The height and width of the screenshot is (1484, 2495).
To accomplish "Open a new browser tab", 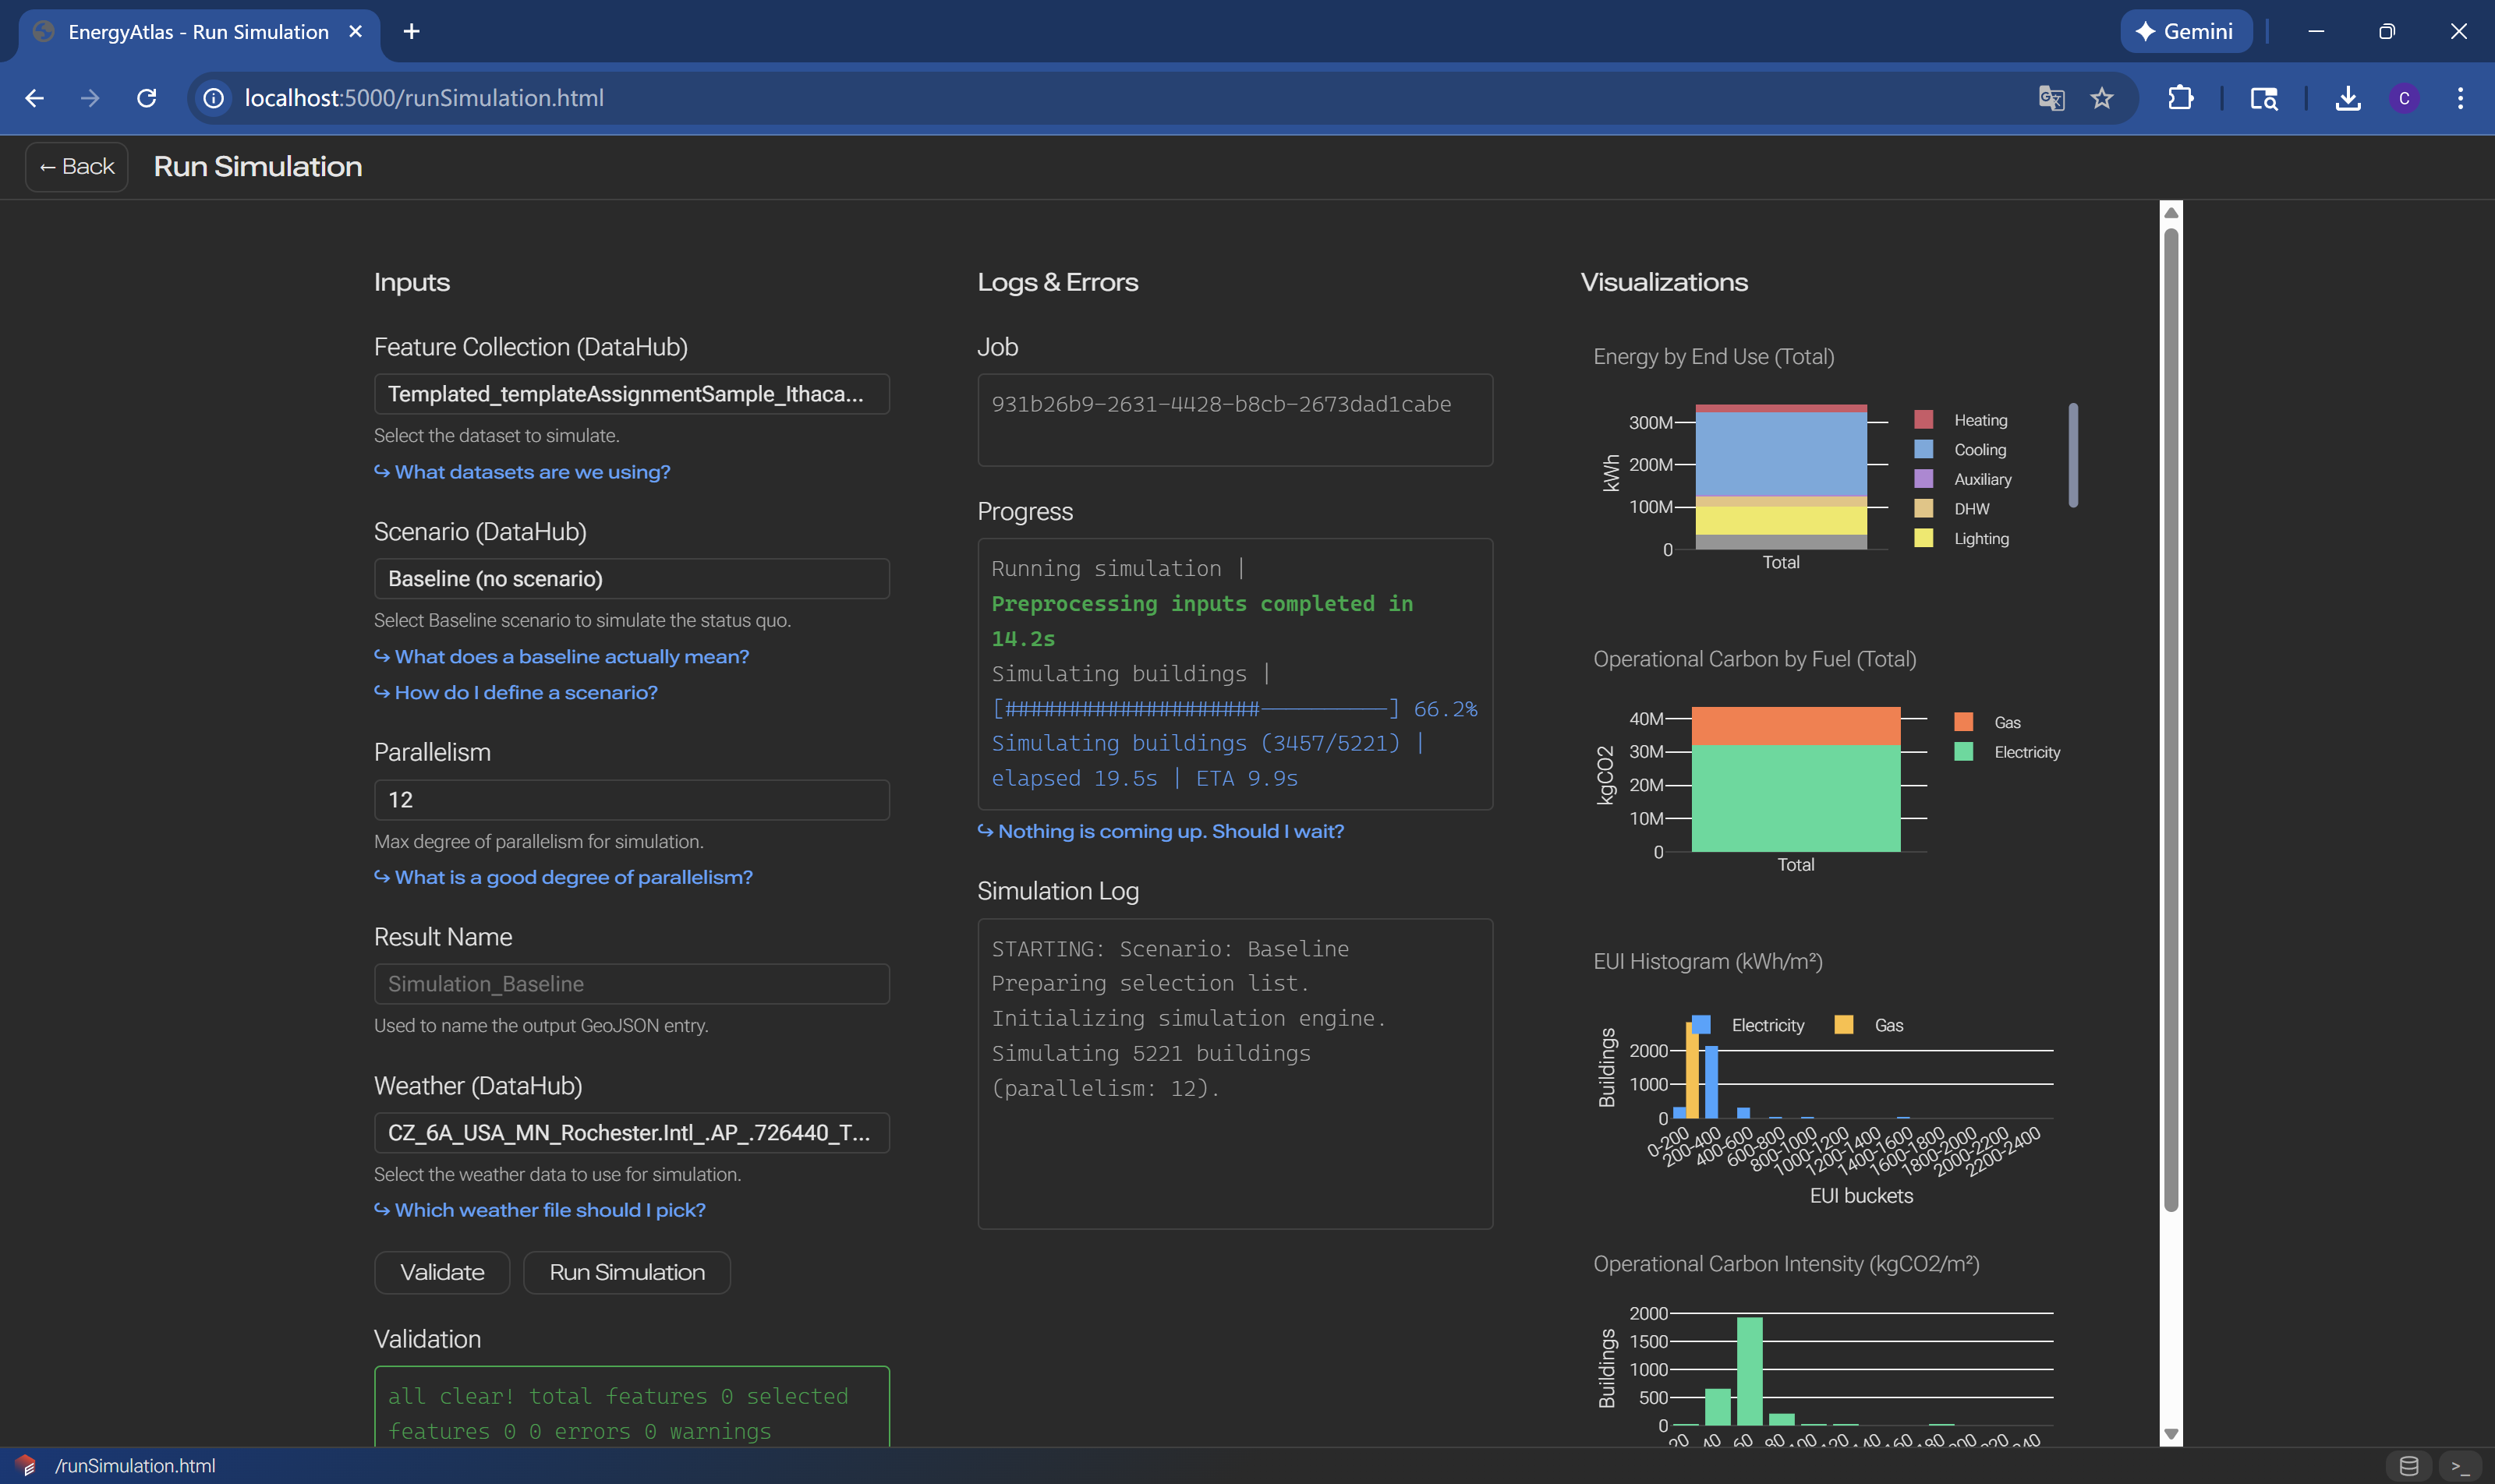I will point(411,32).
